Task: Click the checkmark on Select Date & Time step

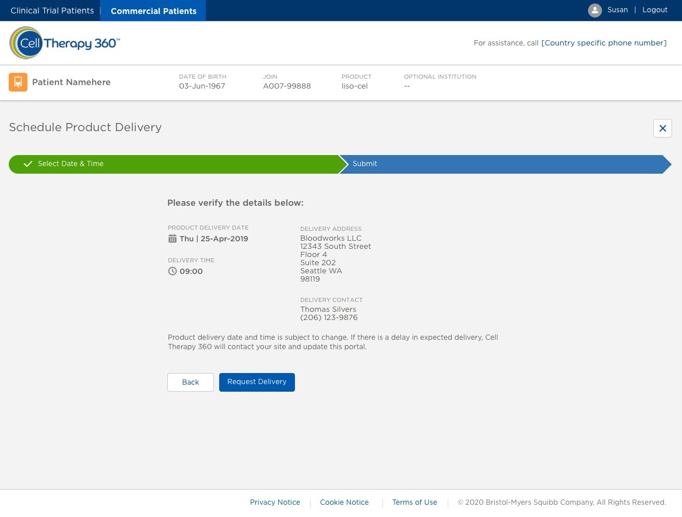Action: tap(28, 164)
